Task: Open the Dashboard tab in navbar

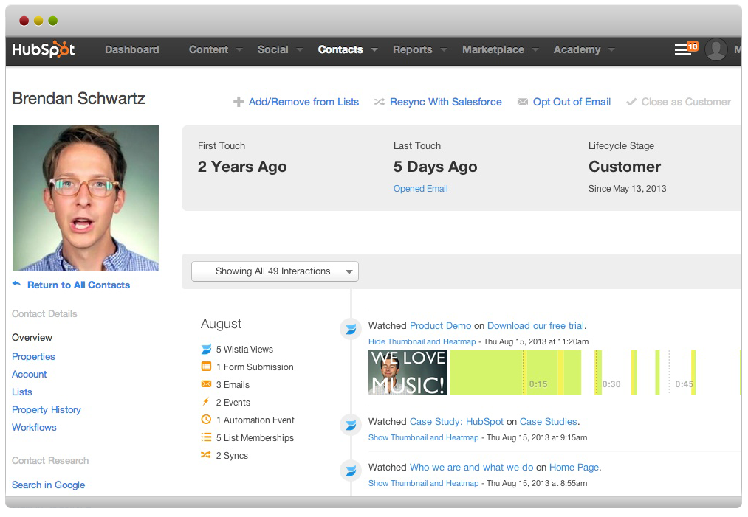Action: tap(131, 49)
